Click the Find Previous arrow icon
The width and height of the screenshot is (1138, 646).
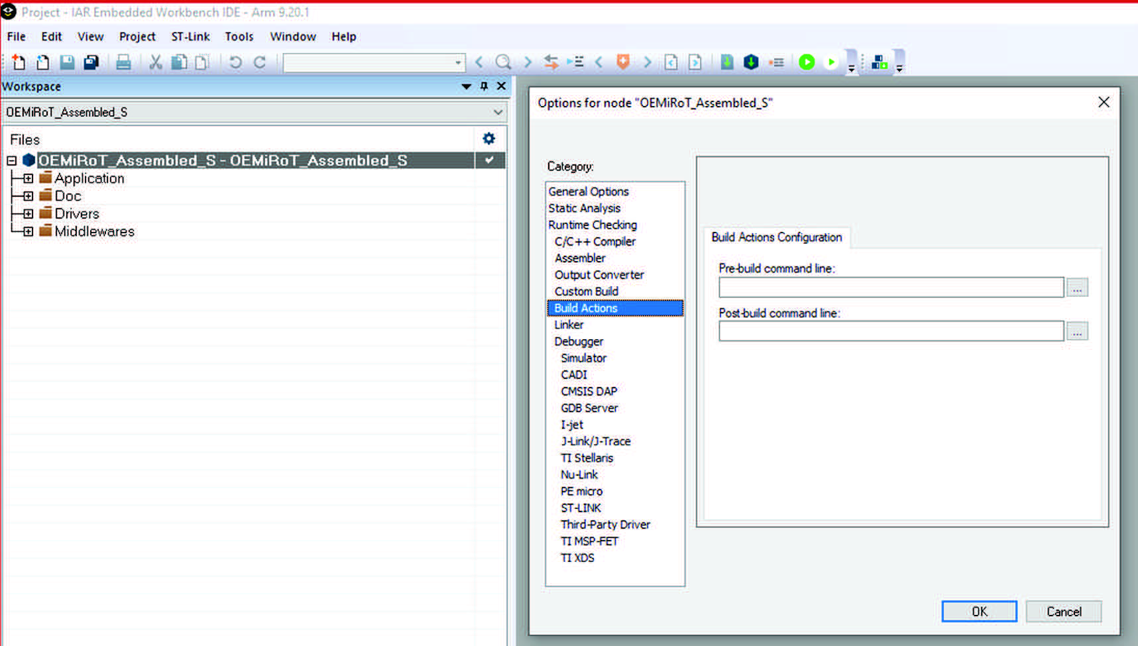point(479,62)
